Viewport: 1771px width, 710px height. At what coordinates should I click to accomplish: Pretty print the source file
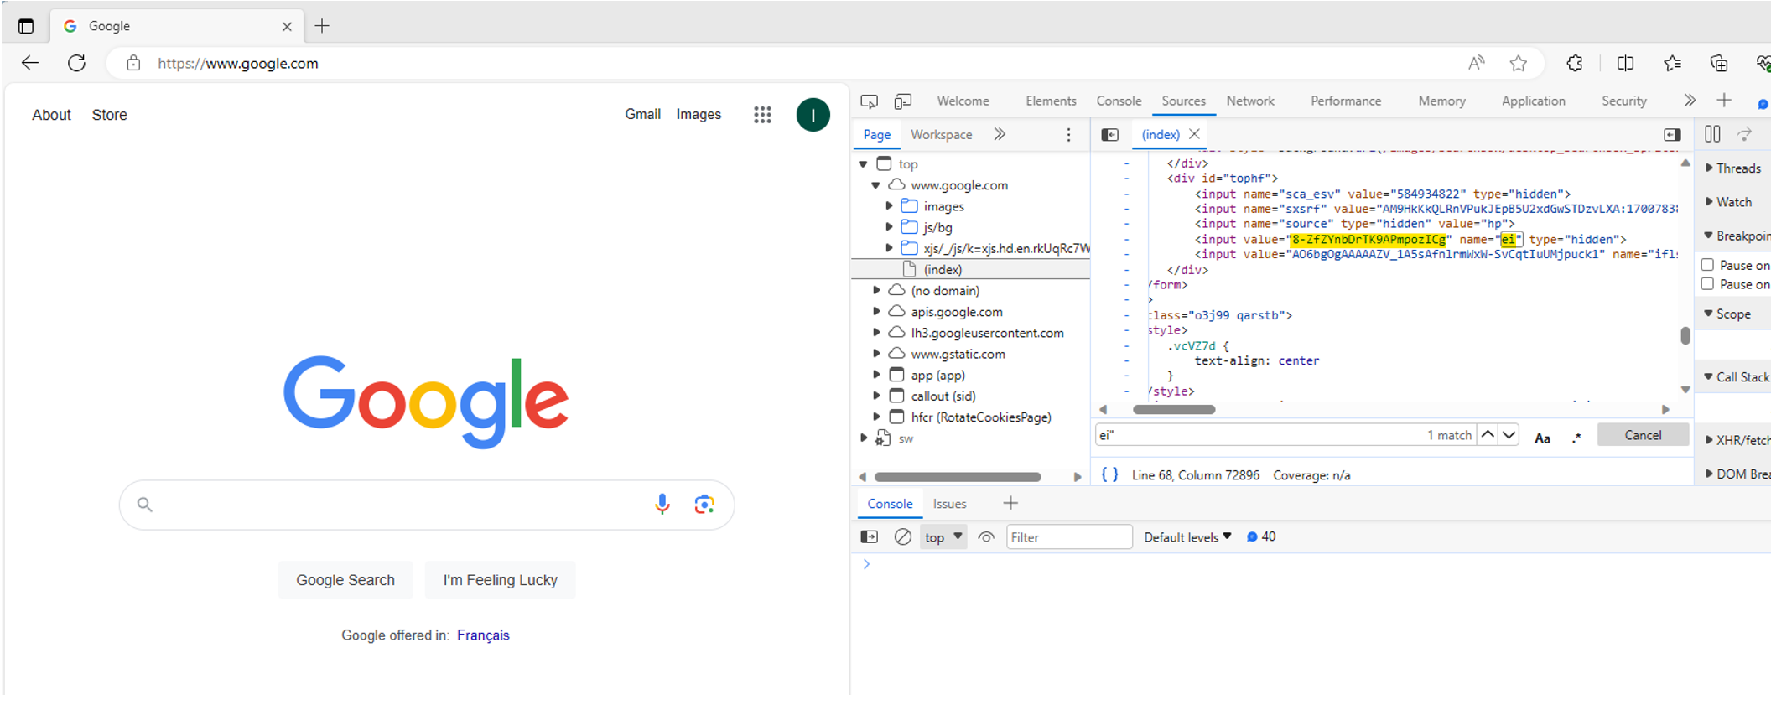tap(1109, 474)
